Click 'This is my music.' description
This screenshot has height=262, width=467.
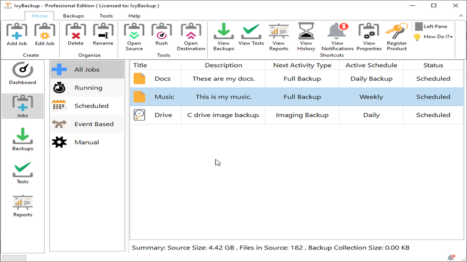pyautogui.click(x=224, y=97)
